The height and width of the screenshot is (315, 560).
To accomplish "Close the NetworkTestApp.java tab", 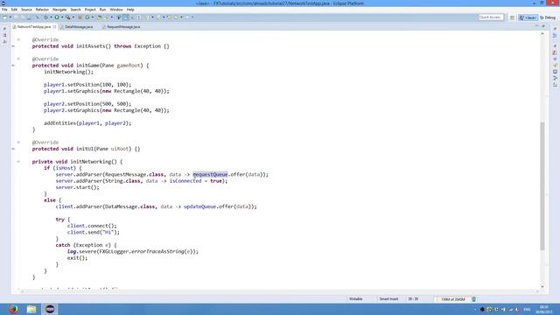I will (54, 27).
